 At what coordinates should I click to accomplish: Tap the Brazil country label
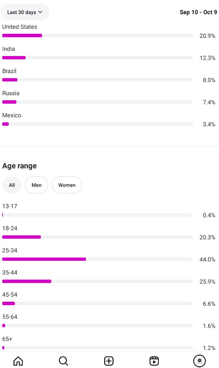coord(9,71)
